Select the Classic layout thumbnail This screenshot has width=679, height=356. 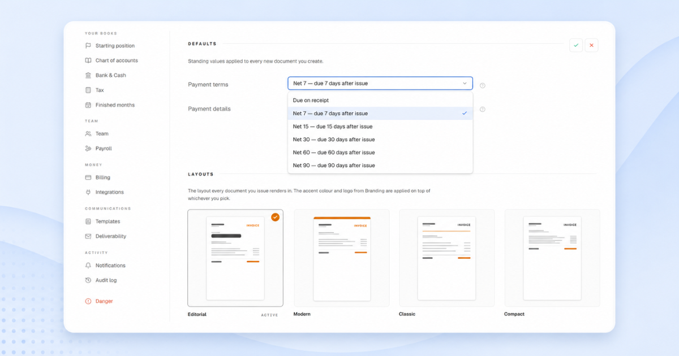(447, 258)
